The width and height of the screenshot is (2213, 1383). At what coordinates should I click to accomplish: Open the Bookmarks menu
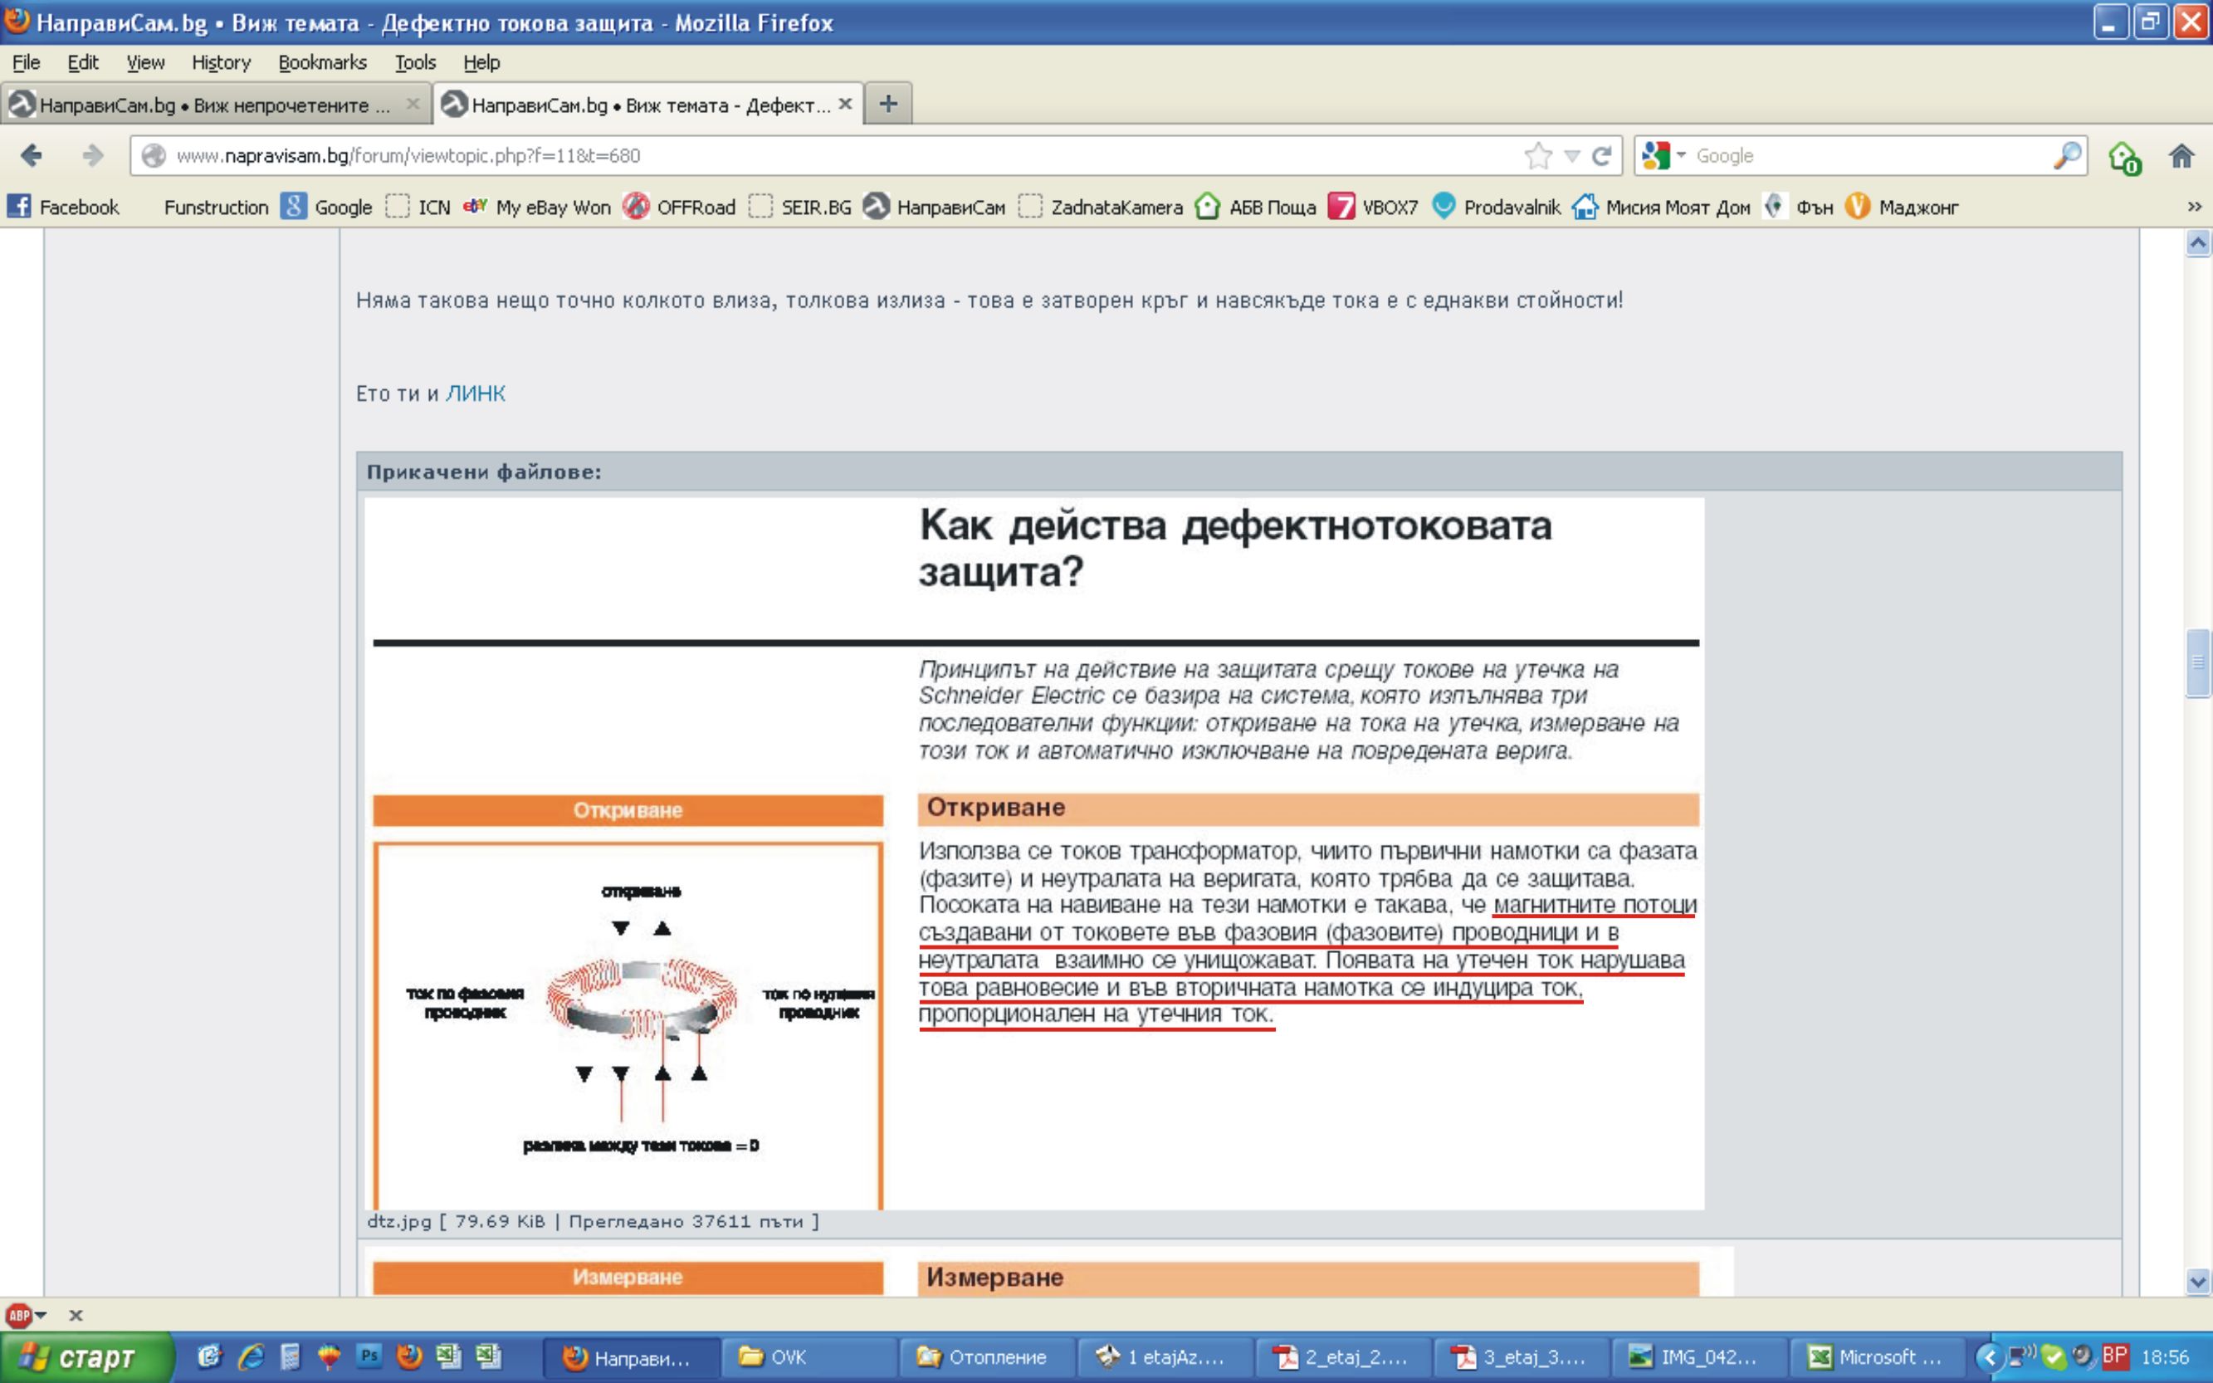(322, 62)
